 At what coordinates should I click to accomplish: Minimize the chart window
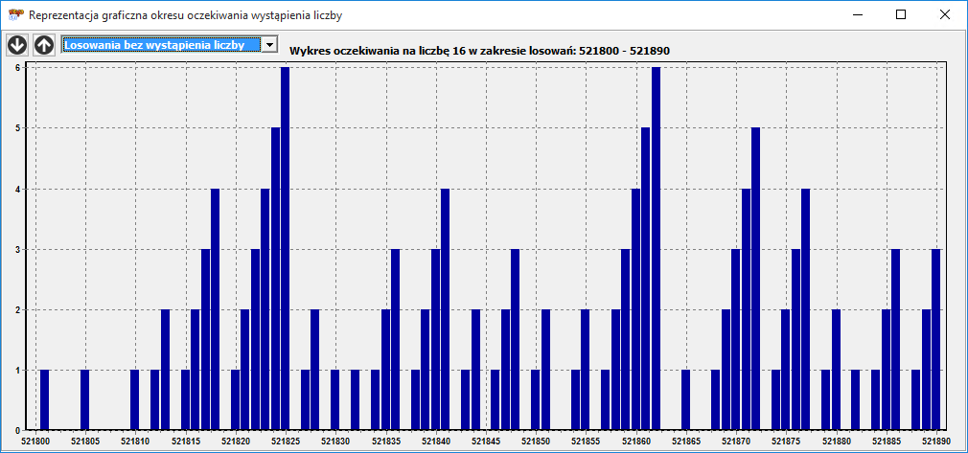point(857,14)
